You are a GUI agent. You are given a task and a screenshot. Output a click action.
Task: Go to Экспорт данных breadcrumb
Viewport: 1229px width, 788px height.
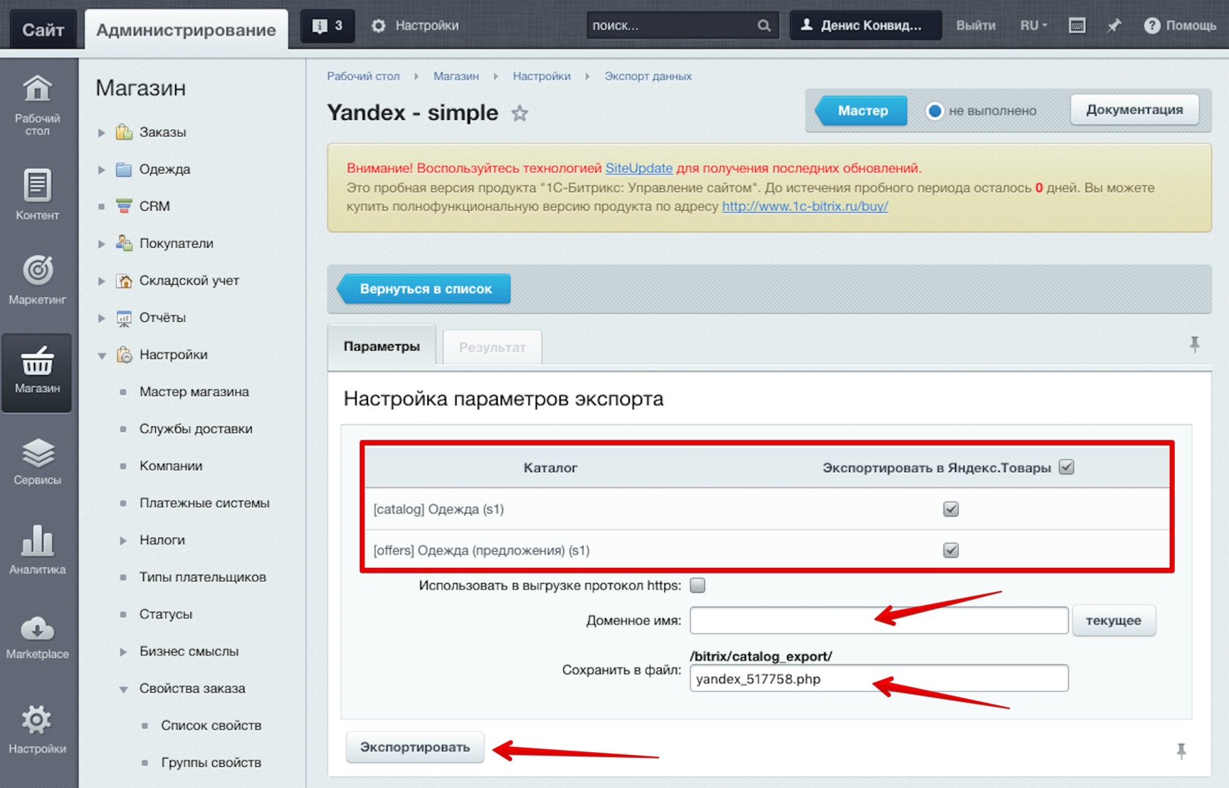pyautogui.click(x=648, y=76)
